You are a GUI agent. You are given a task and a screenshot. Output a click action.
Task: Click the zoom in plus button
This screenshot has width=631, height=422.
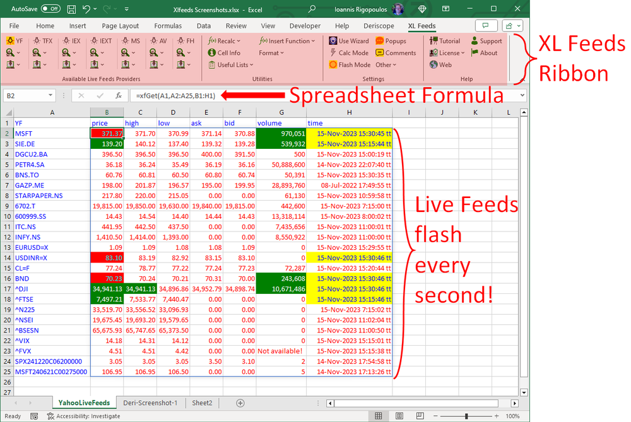[x=497, y=416]
